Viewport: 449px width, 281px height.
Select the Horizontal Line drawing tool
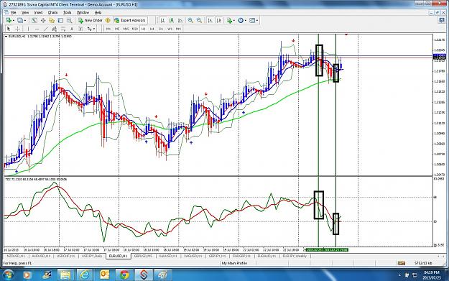pyautogui.click(x=37, y=29)
